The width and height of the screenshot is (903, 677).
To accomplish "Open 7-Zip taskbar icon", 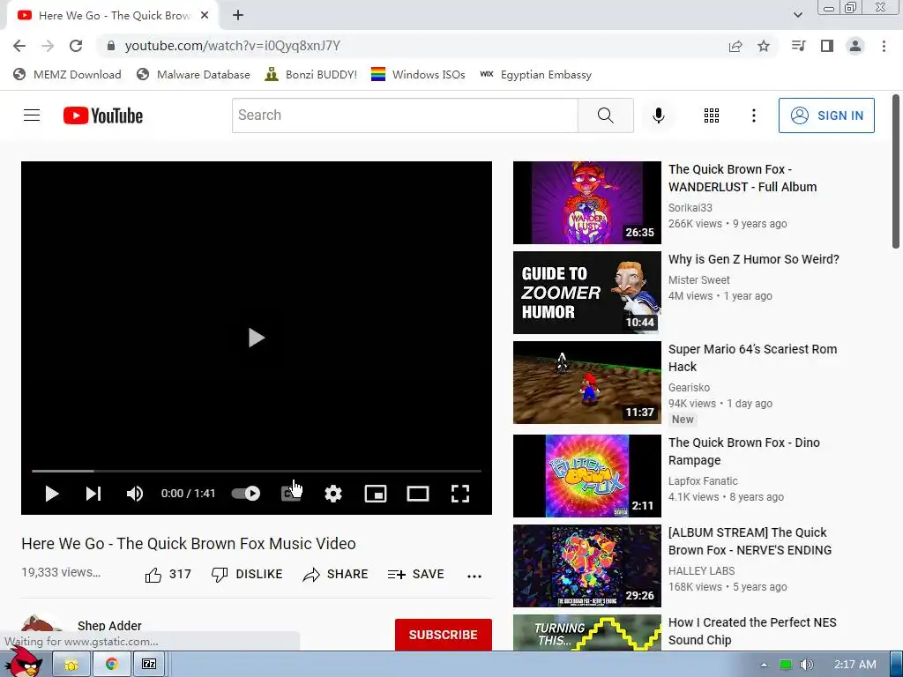I will pos(149,665).
